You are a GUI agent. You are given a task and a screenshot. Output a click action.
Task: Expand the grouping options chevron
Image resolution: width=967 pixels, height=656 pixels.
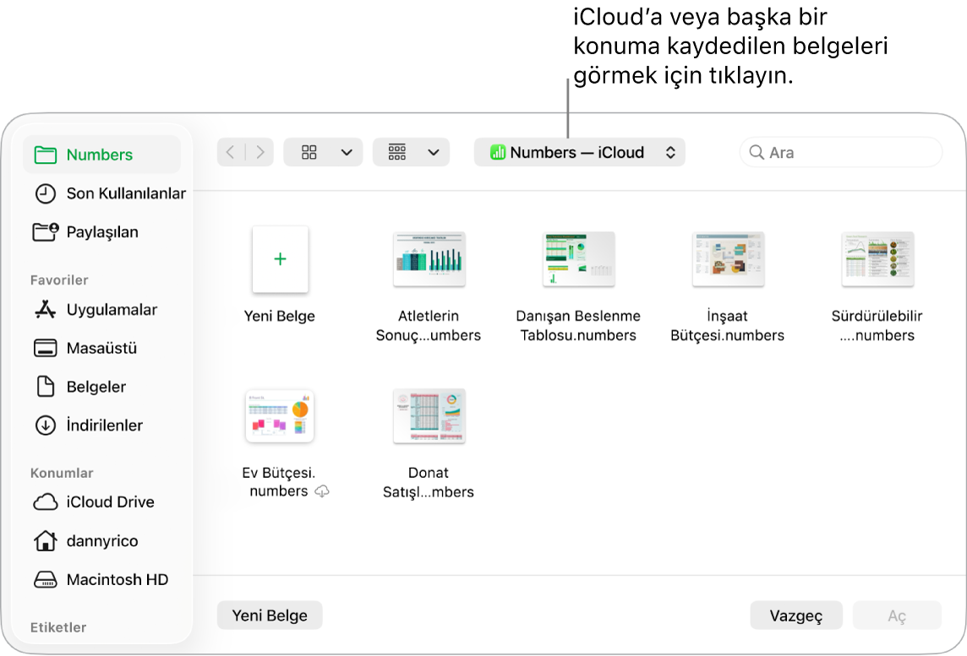coord(434,152)
